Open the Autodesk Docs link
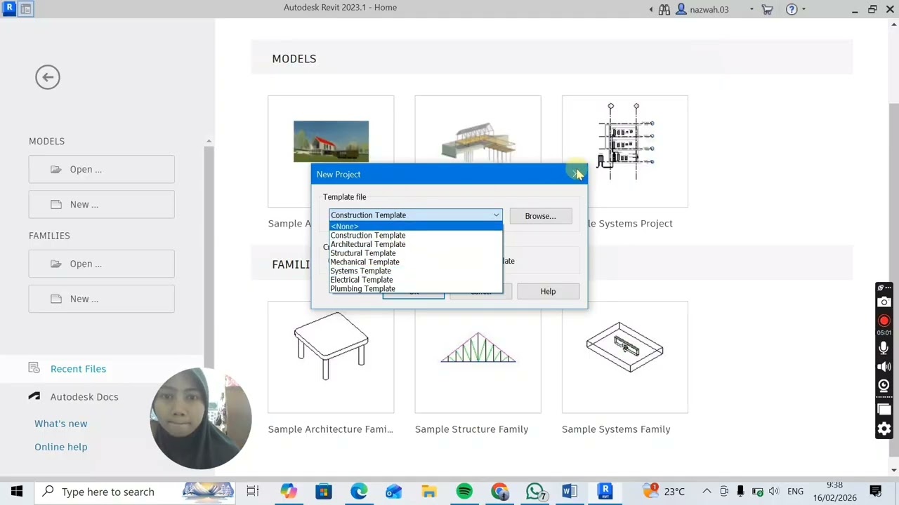Image resolution: width=899 pixels, height=505 pixels. point(84,396)
